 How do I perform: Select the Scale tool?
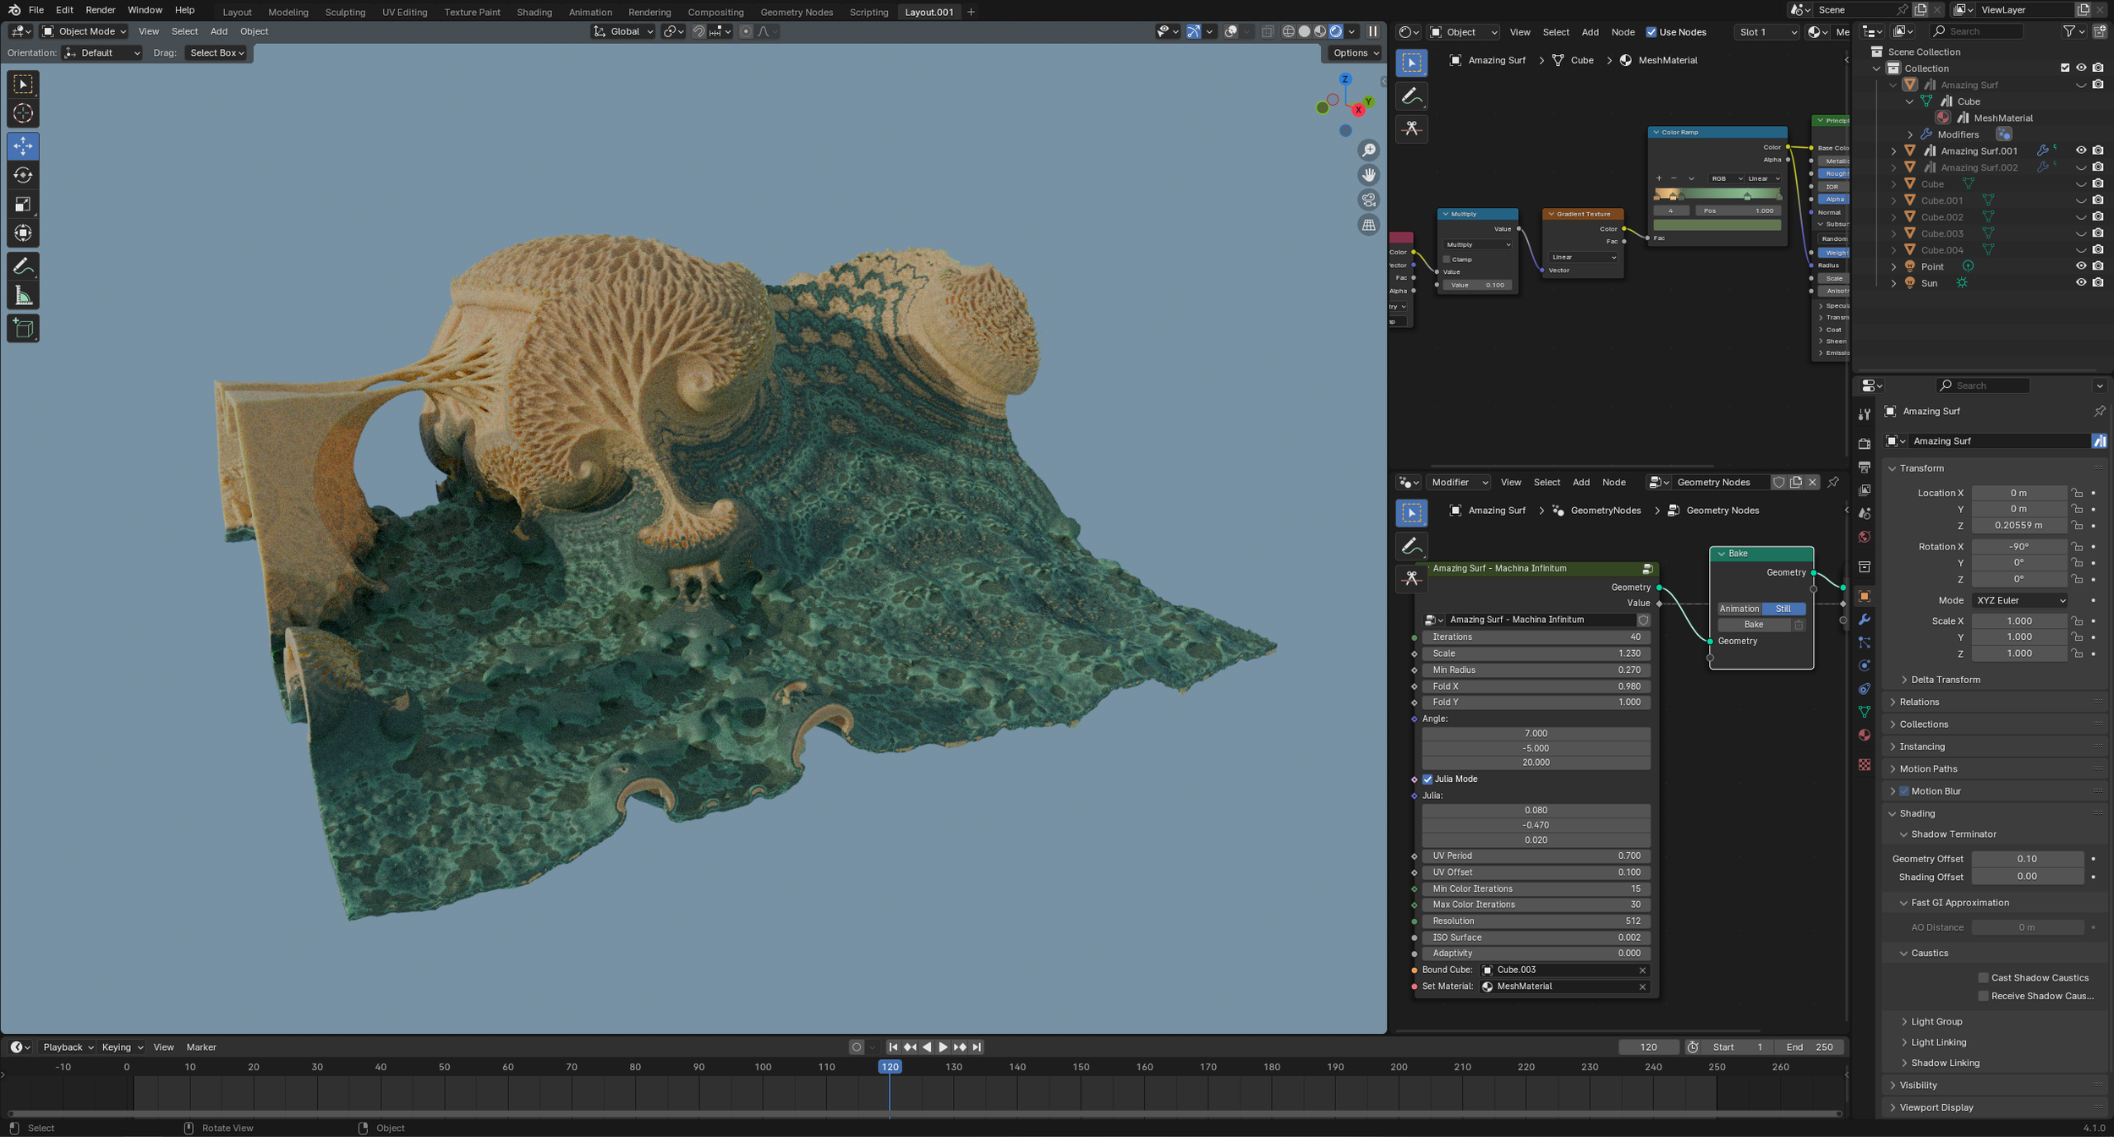[x=23, y=204]
